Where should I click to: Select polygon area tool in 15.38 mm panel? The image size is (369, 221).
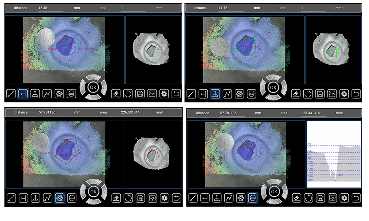click(59, 94)
